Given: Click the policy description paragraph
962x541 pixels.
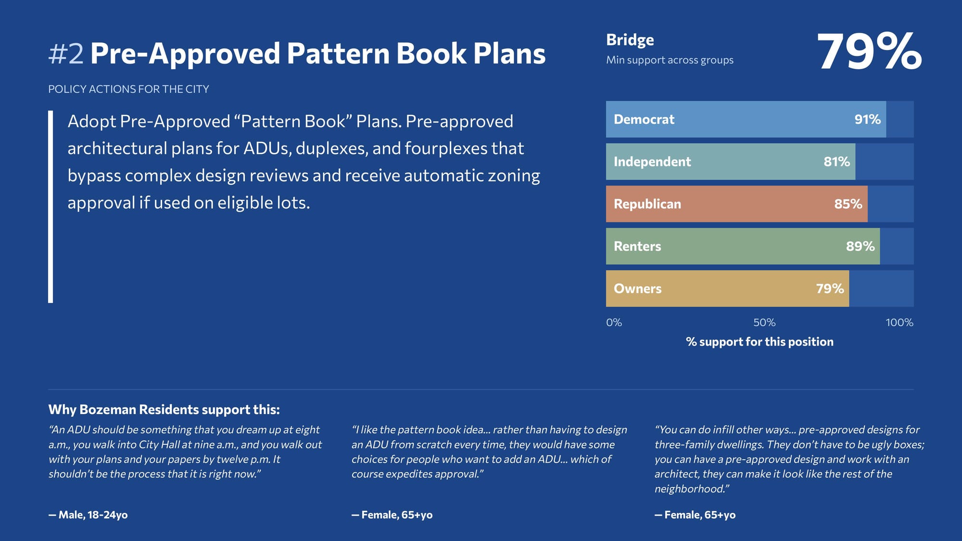Looking at the screenshot, I should click(304, 162).
